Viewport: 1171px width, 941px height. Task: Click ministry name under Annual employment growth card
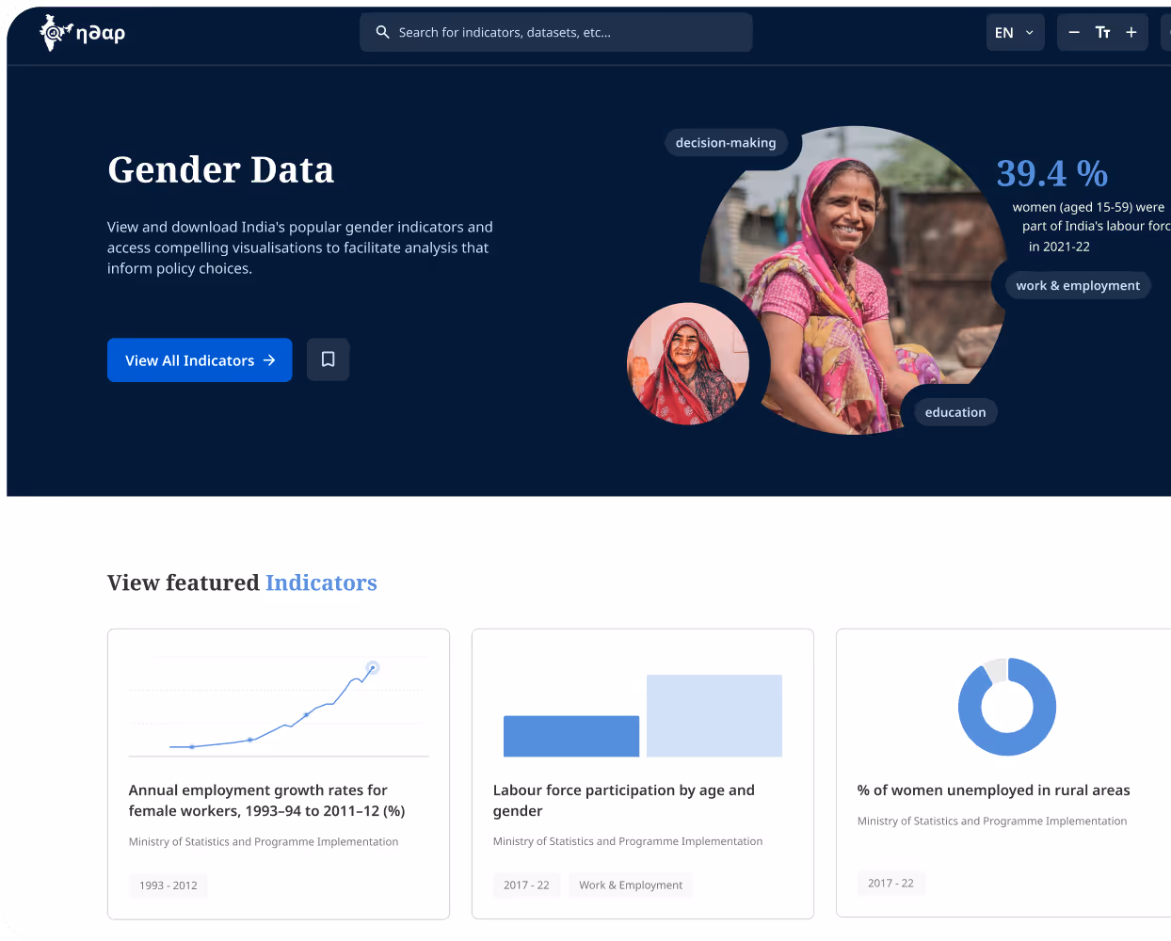click(x=264, y=842)
